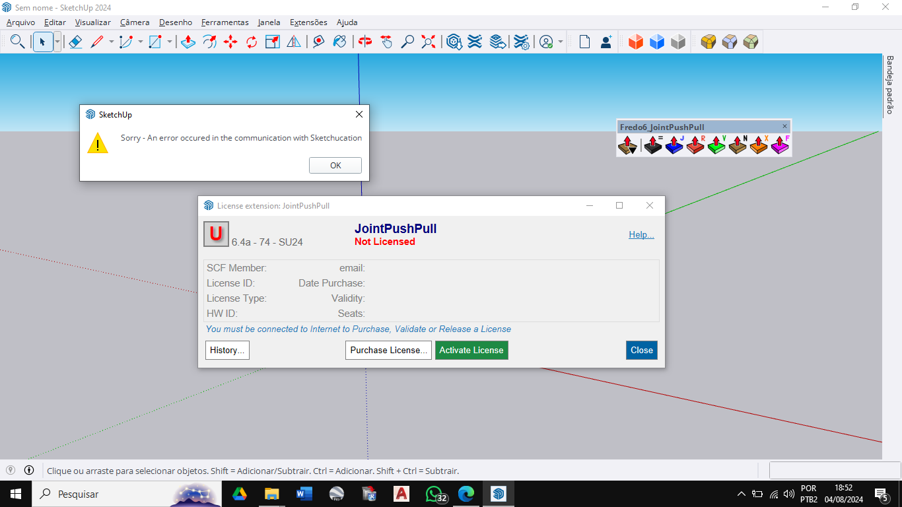This screenshot has height=507, width=902.
Task: Click the blue cube icon
Action: (657, 42)
